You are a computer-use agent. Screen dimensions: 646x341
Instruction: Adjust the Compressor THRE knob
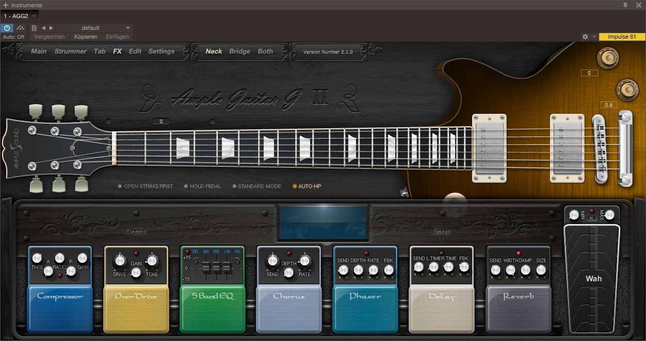[37, 258]
